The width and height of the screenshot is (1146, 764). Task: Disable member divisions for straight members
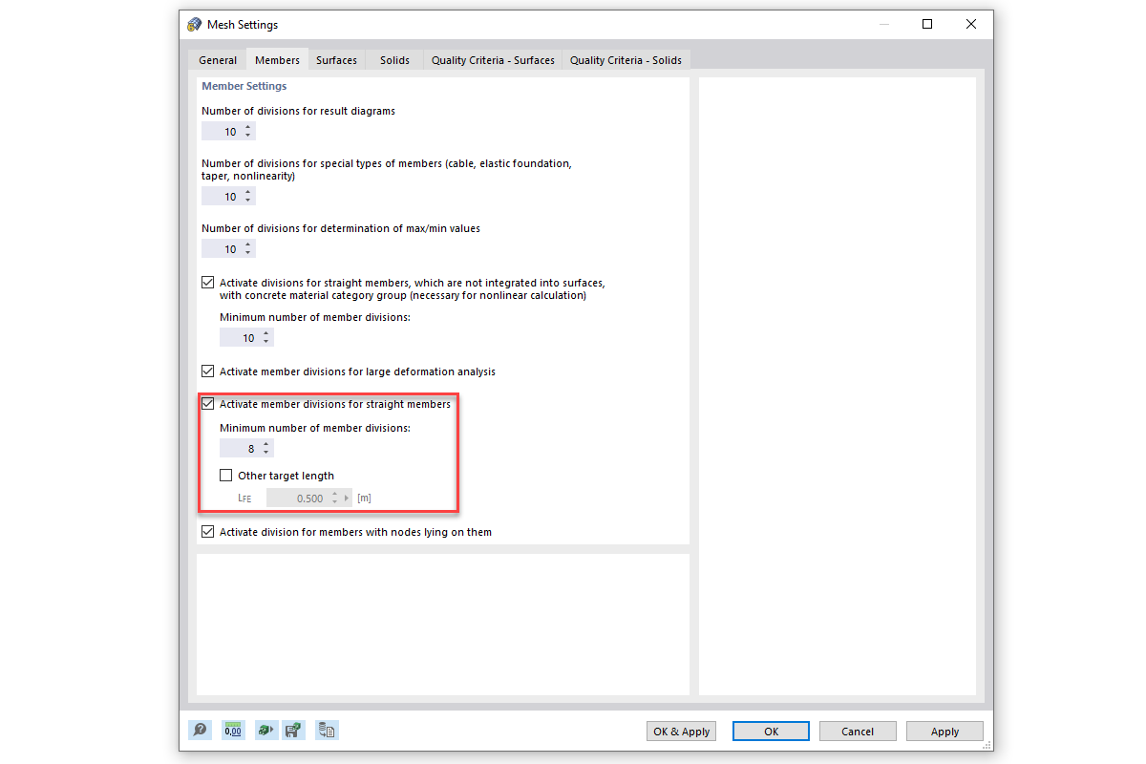click(x=208, y=403)
